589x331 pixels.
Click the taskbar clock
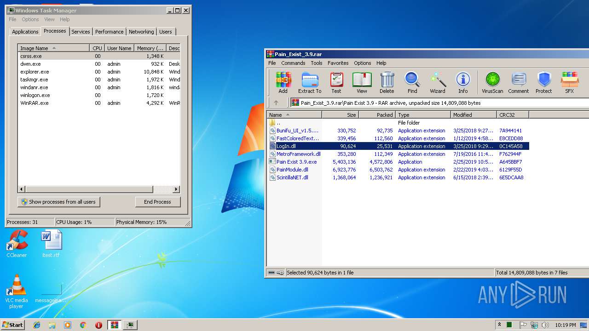[565, 325]
